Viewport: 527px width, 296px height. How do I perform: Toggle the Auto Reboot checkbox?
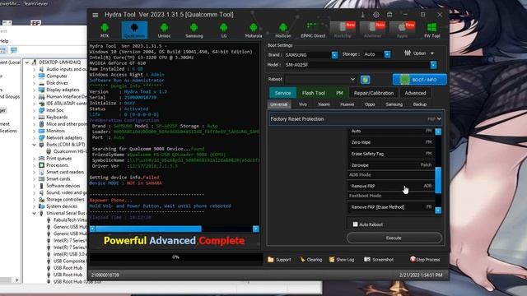point(355,224)
